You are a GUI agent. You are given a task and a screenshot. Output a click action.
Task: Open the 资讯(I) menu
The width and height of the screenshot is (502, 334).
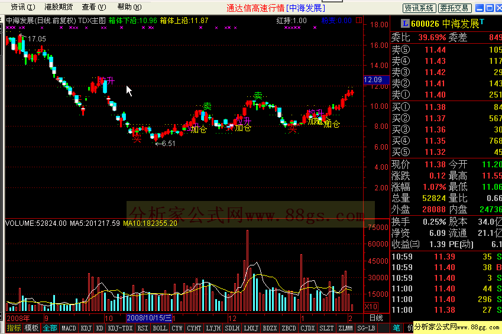(22, 7)
